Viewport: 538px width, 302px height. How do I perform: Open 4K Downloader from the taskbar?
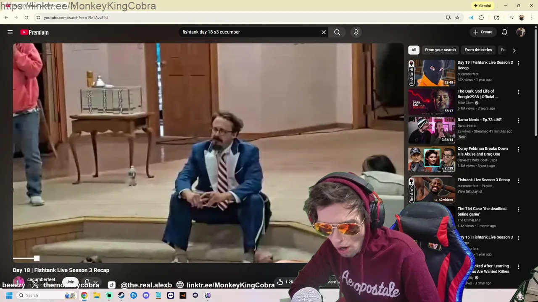(x=195, y=295)
